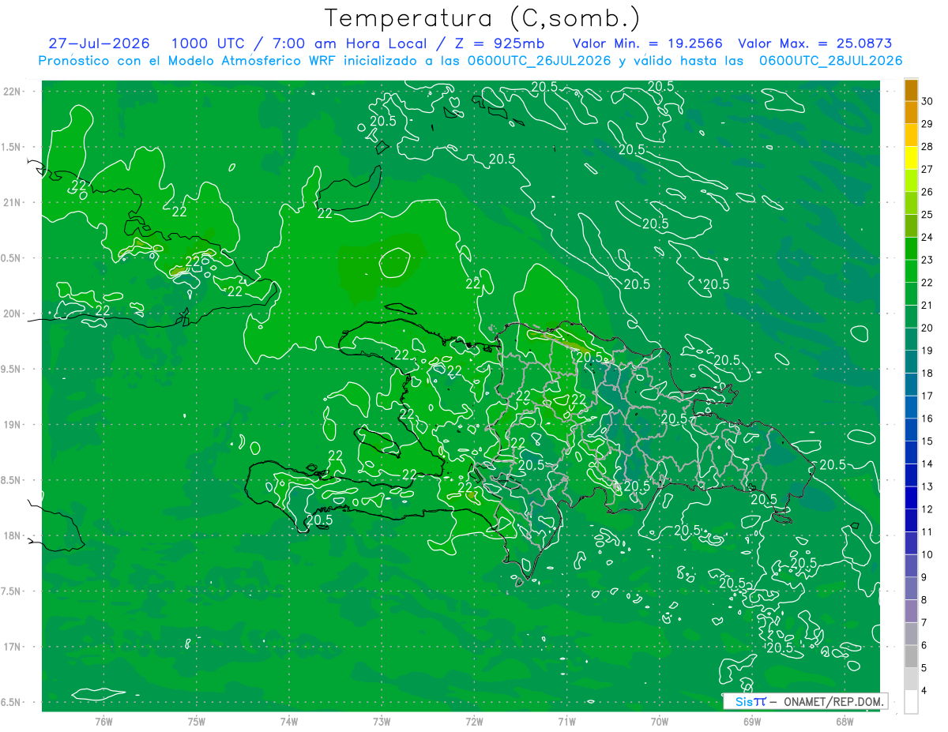Screen dimensions: 948x732
Task: Click legend swatch between 29 and 30
Action: point(911,113)
